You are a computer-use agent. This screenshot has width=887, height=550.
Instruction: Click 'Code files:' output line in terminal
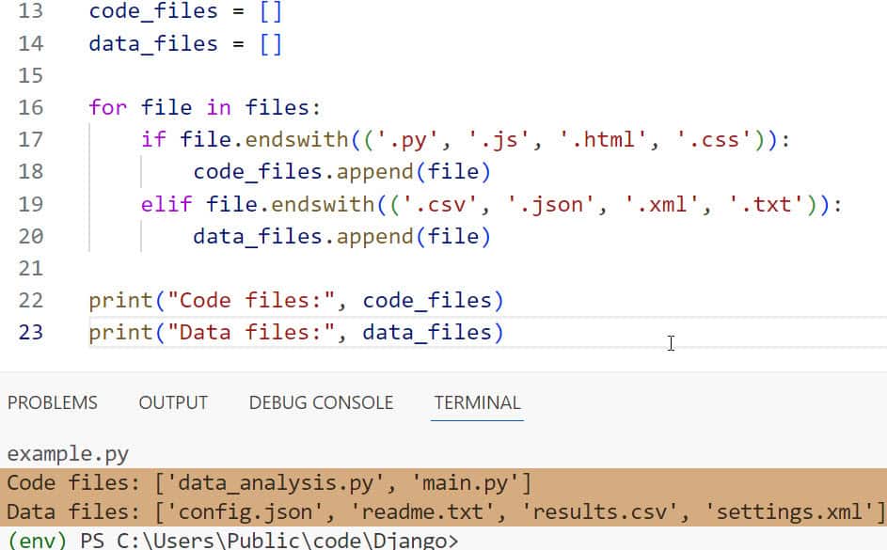[269, 483]
